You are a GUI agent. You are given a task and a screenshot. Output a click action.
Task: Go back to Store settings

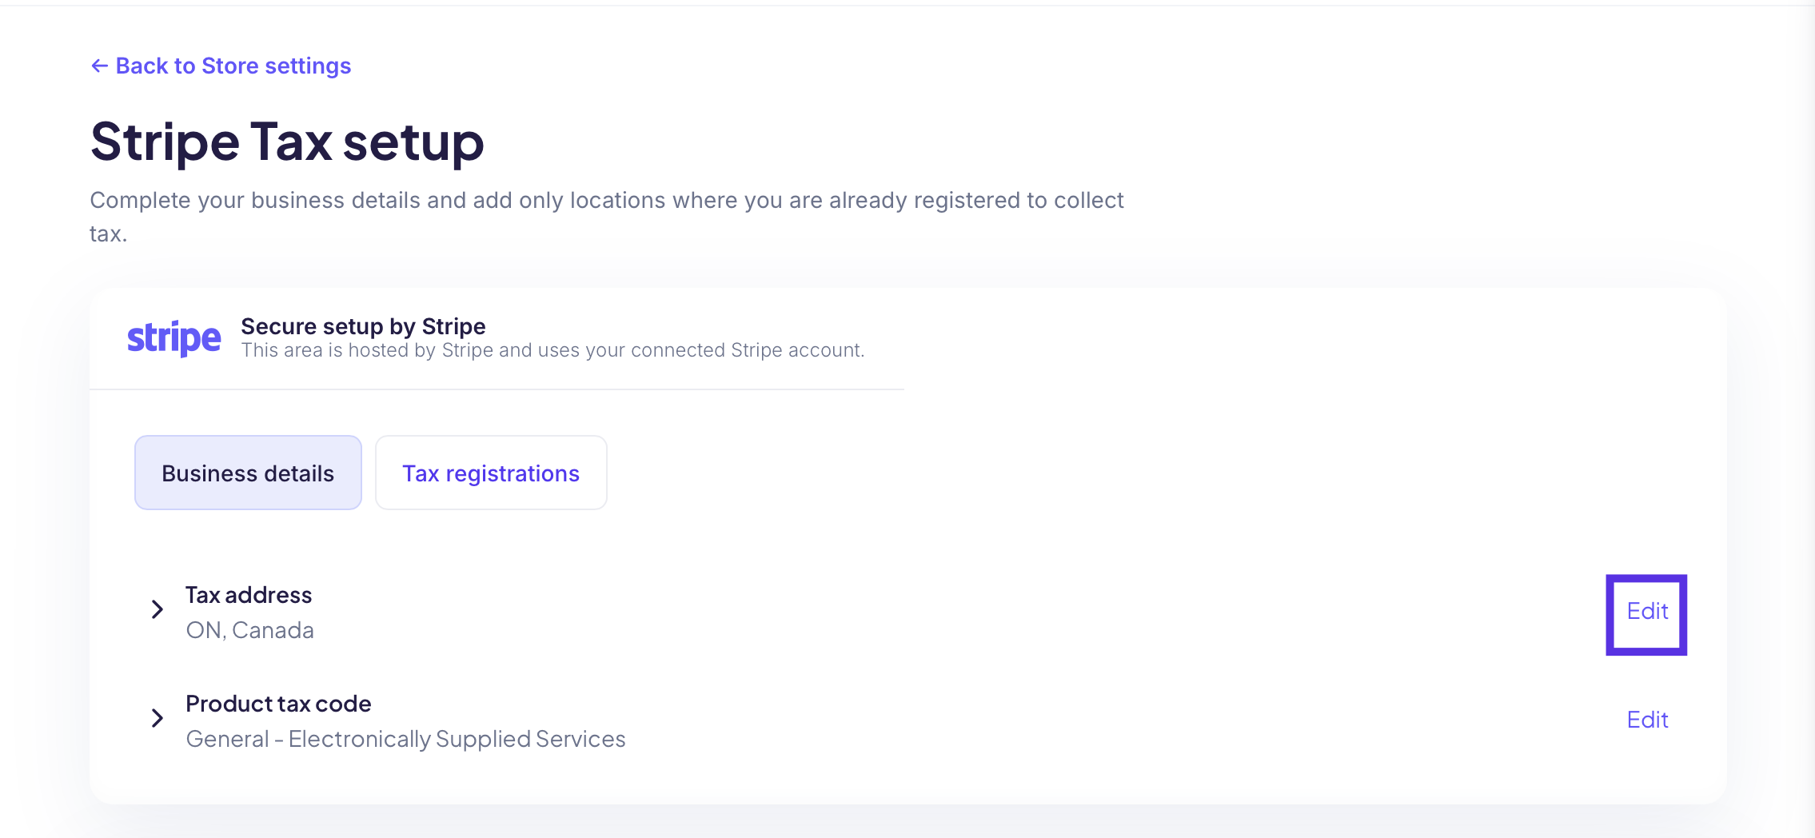point(221,66)
